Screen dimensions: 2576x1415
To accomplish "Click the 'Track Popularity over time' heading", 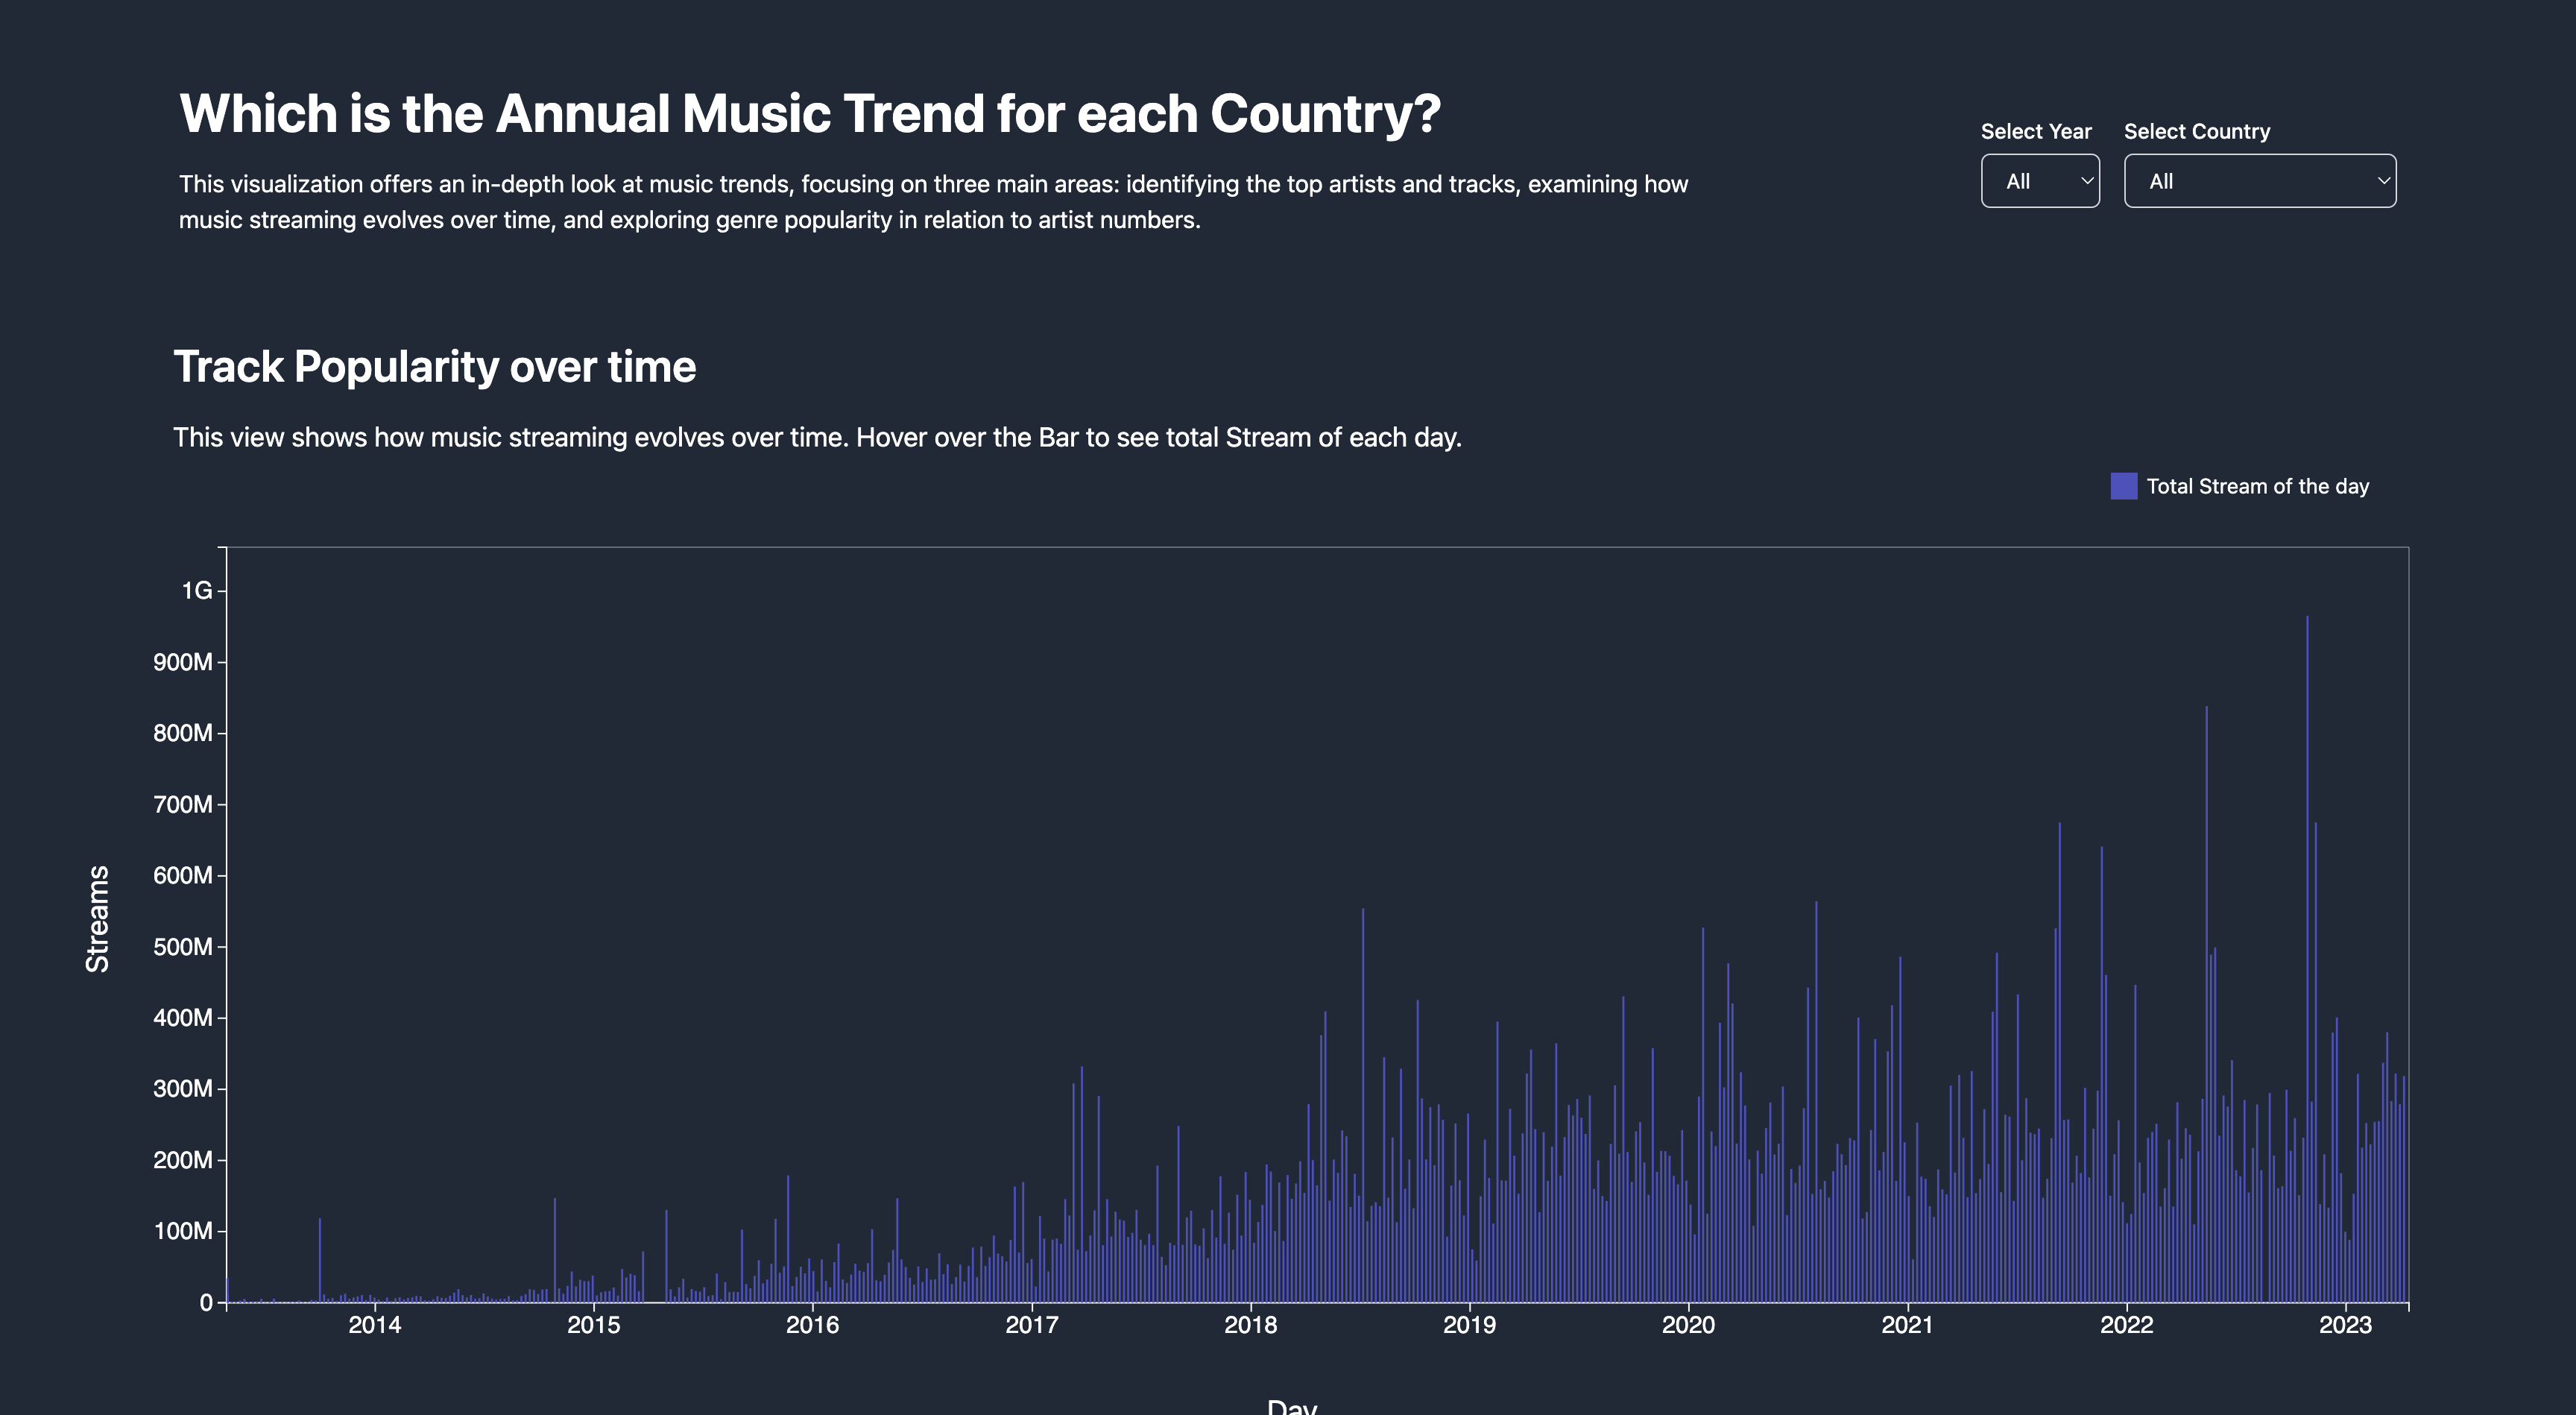I will (435, 367).
